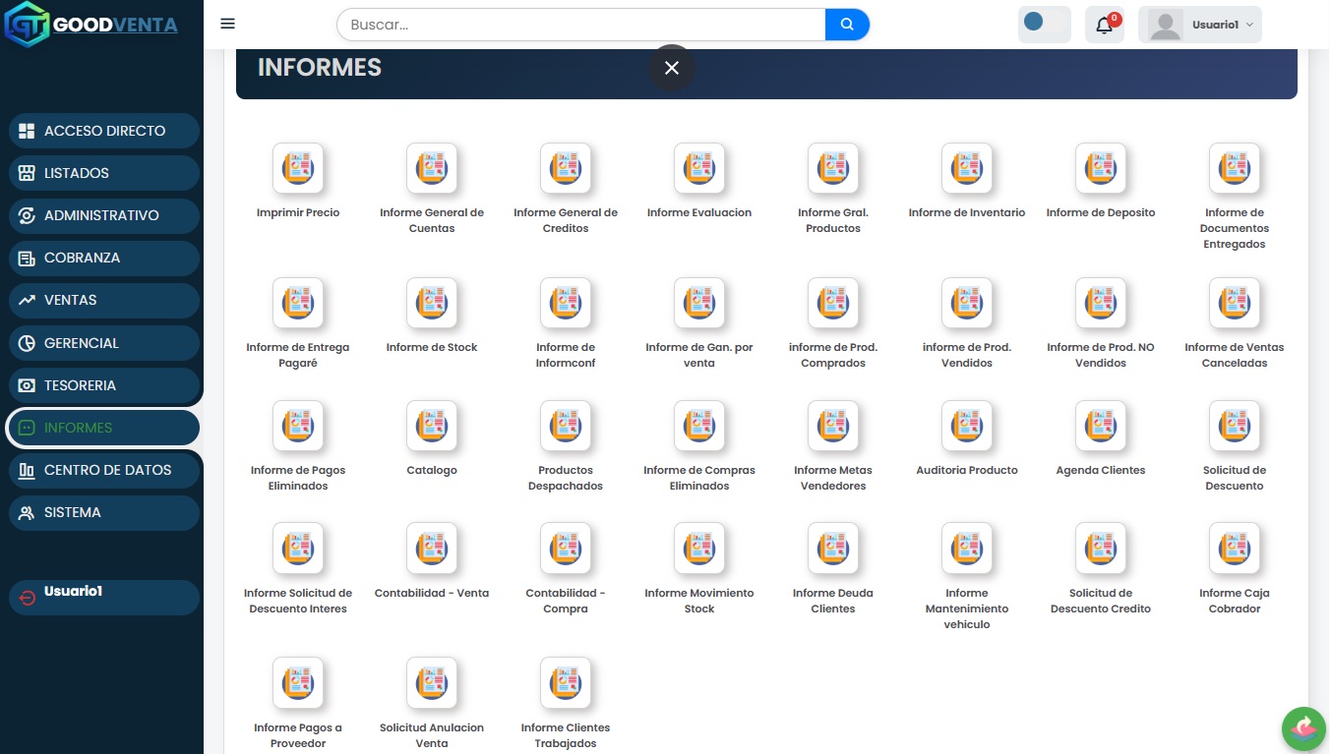Toggle the sidebar hamburger menu
Image resolution: width=1330 pixels, height=754 pixels.
[228, 24]
